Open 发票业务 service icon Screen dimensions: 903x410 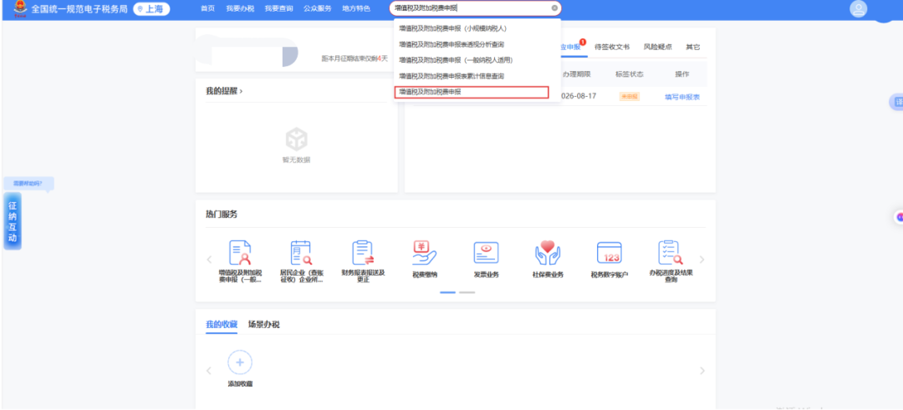[x=486, y=253]
